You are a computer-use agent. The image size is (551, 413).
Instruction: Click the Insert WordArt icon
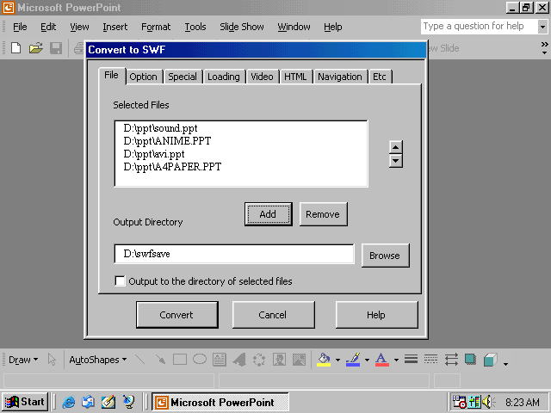[239, 360]
